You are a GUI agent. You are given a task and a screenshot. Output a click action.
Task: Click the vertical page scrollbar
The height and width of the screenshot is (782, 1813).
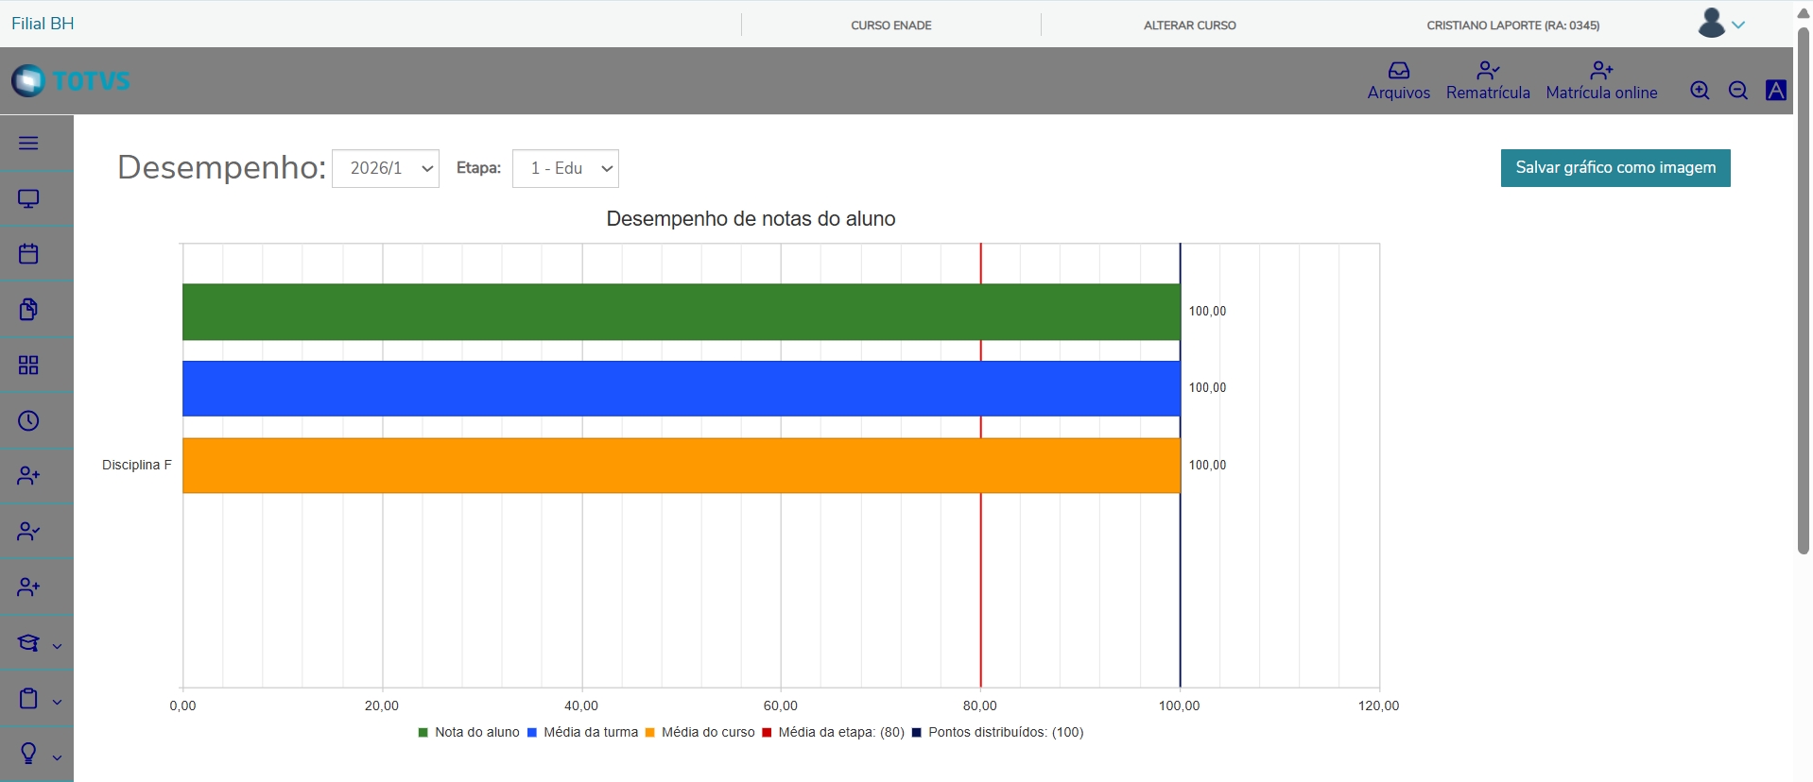coord(1804,291)
